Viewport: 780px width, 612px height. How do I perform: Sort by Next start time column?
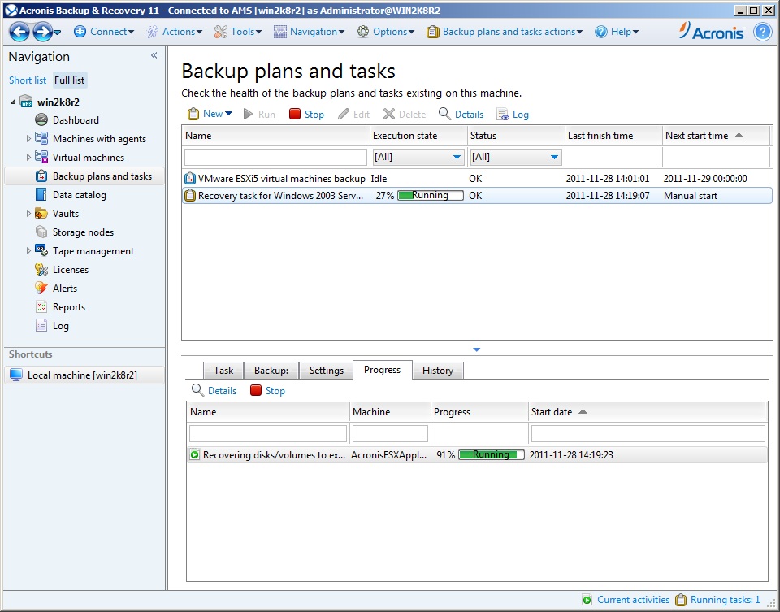point(717,136)
